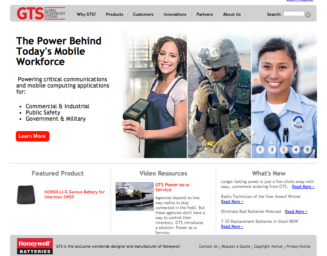This screenshot has width=327, height=256.
Task: Open the Contact Us footer link
Action: click(208, 246)
